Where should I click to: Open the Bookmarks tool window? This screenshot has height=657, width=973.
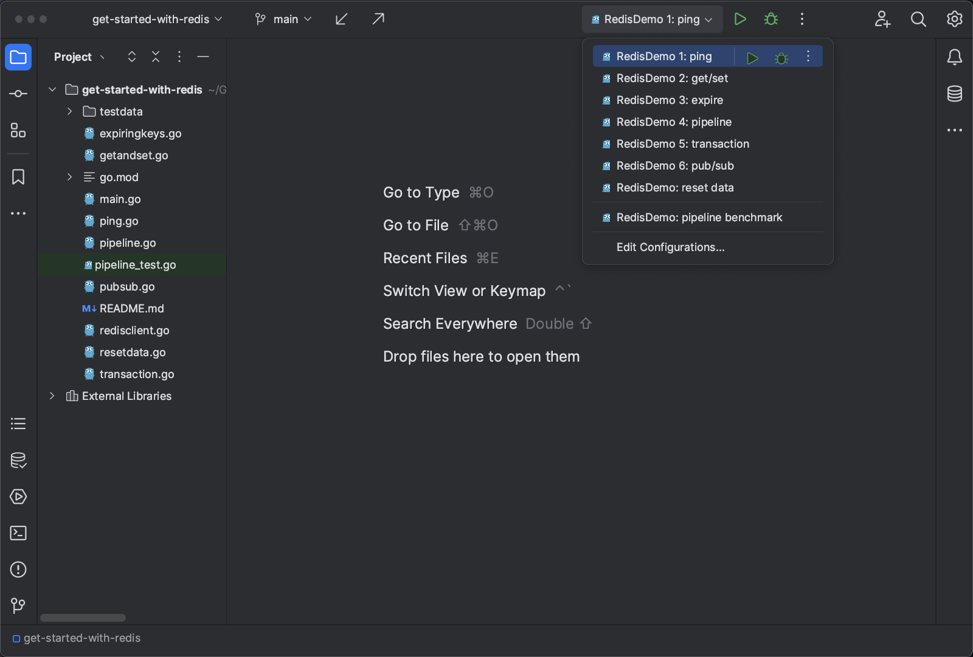coord(18,177)
